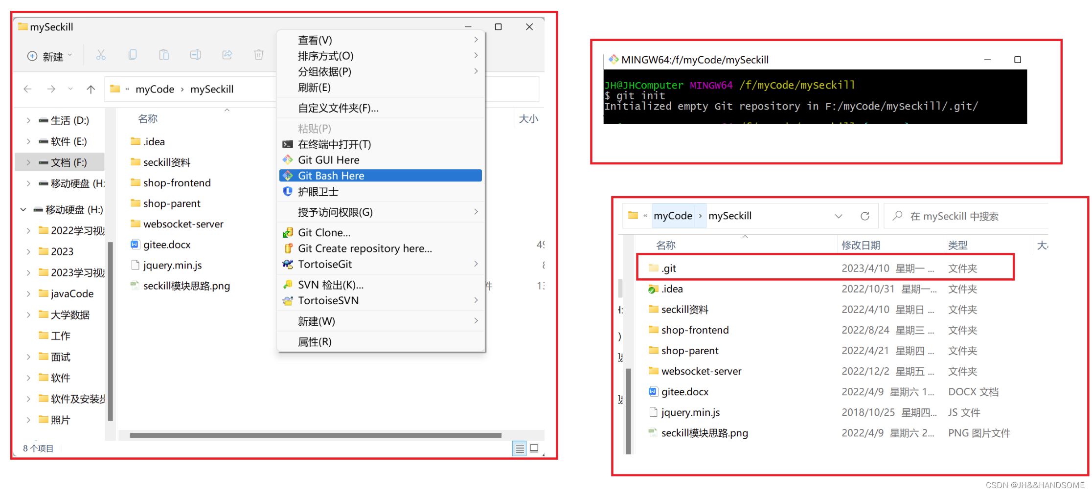The height and width of the screenshot is (493, 1092).
Task: Open 查看(V) submenu in context menu
Action: [x=381, y=40]
